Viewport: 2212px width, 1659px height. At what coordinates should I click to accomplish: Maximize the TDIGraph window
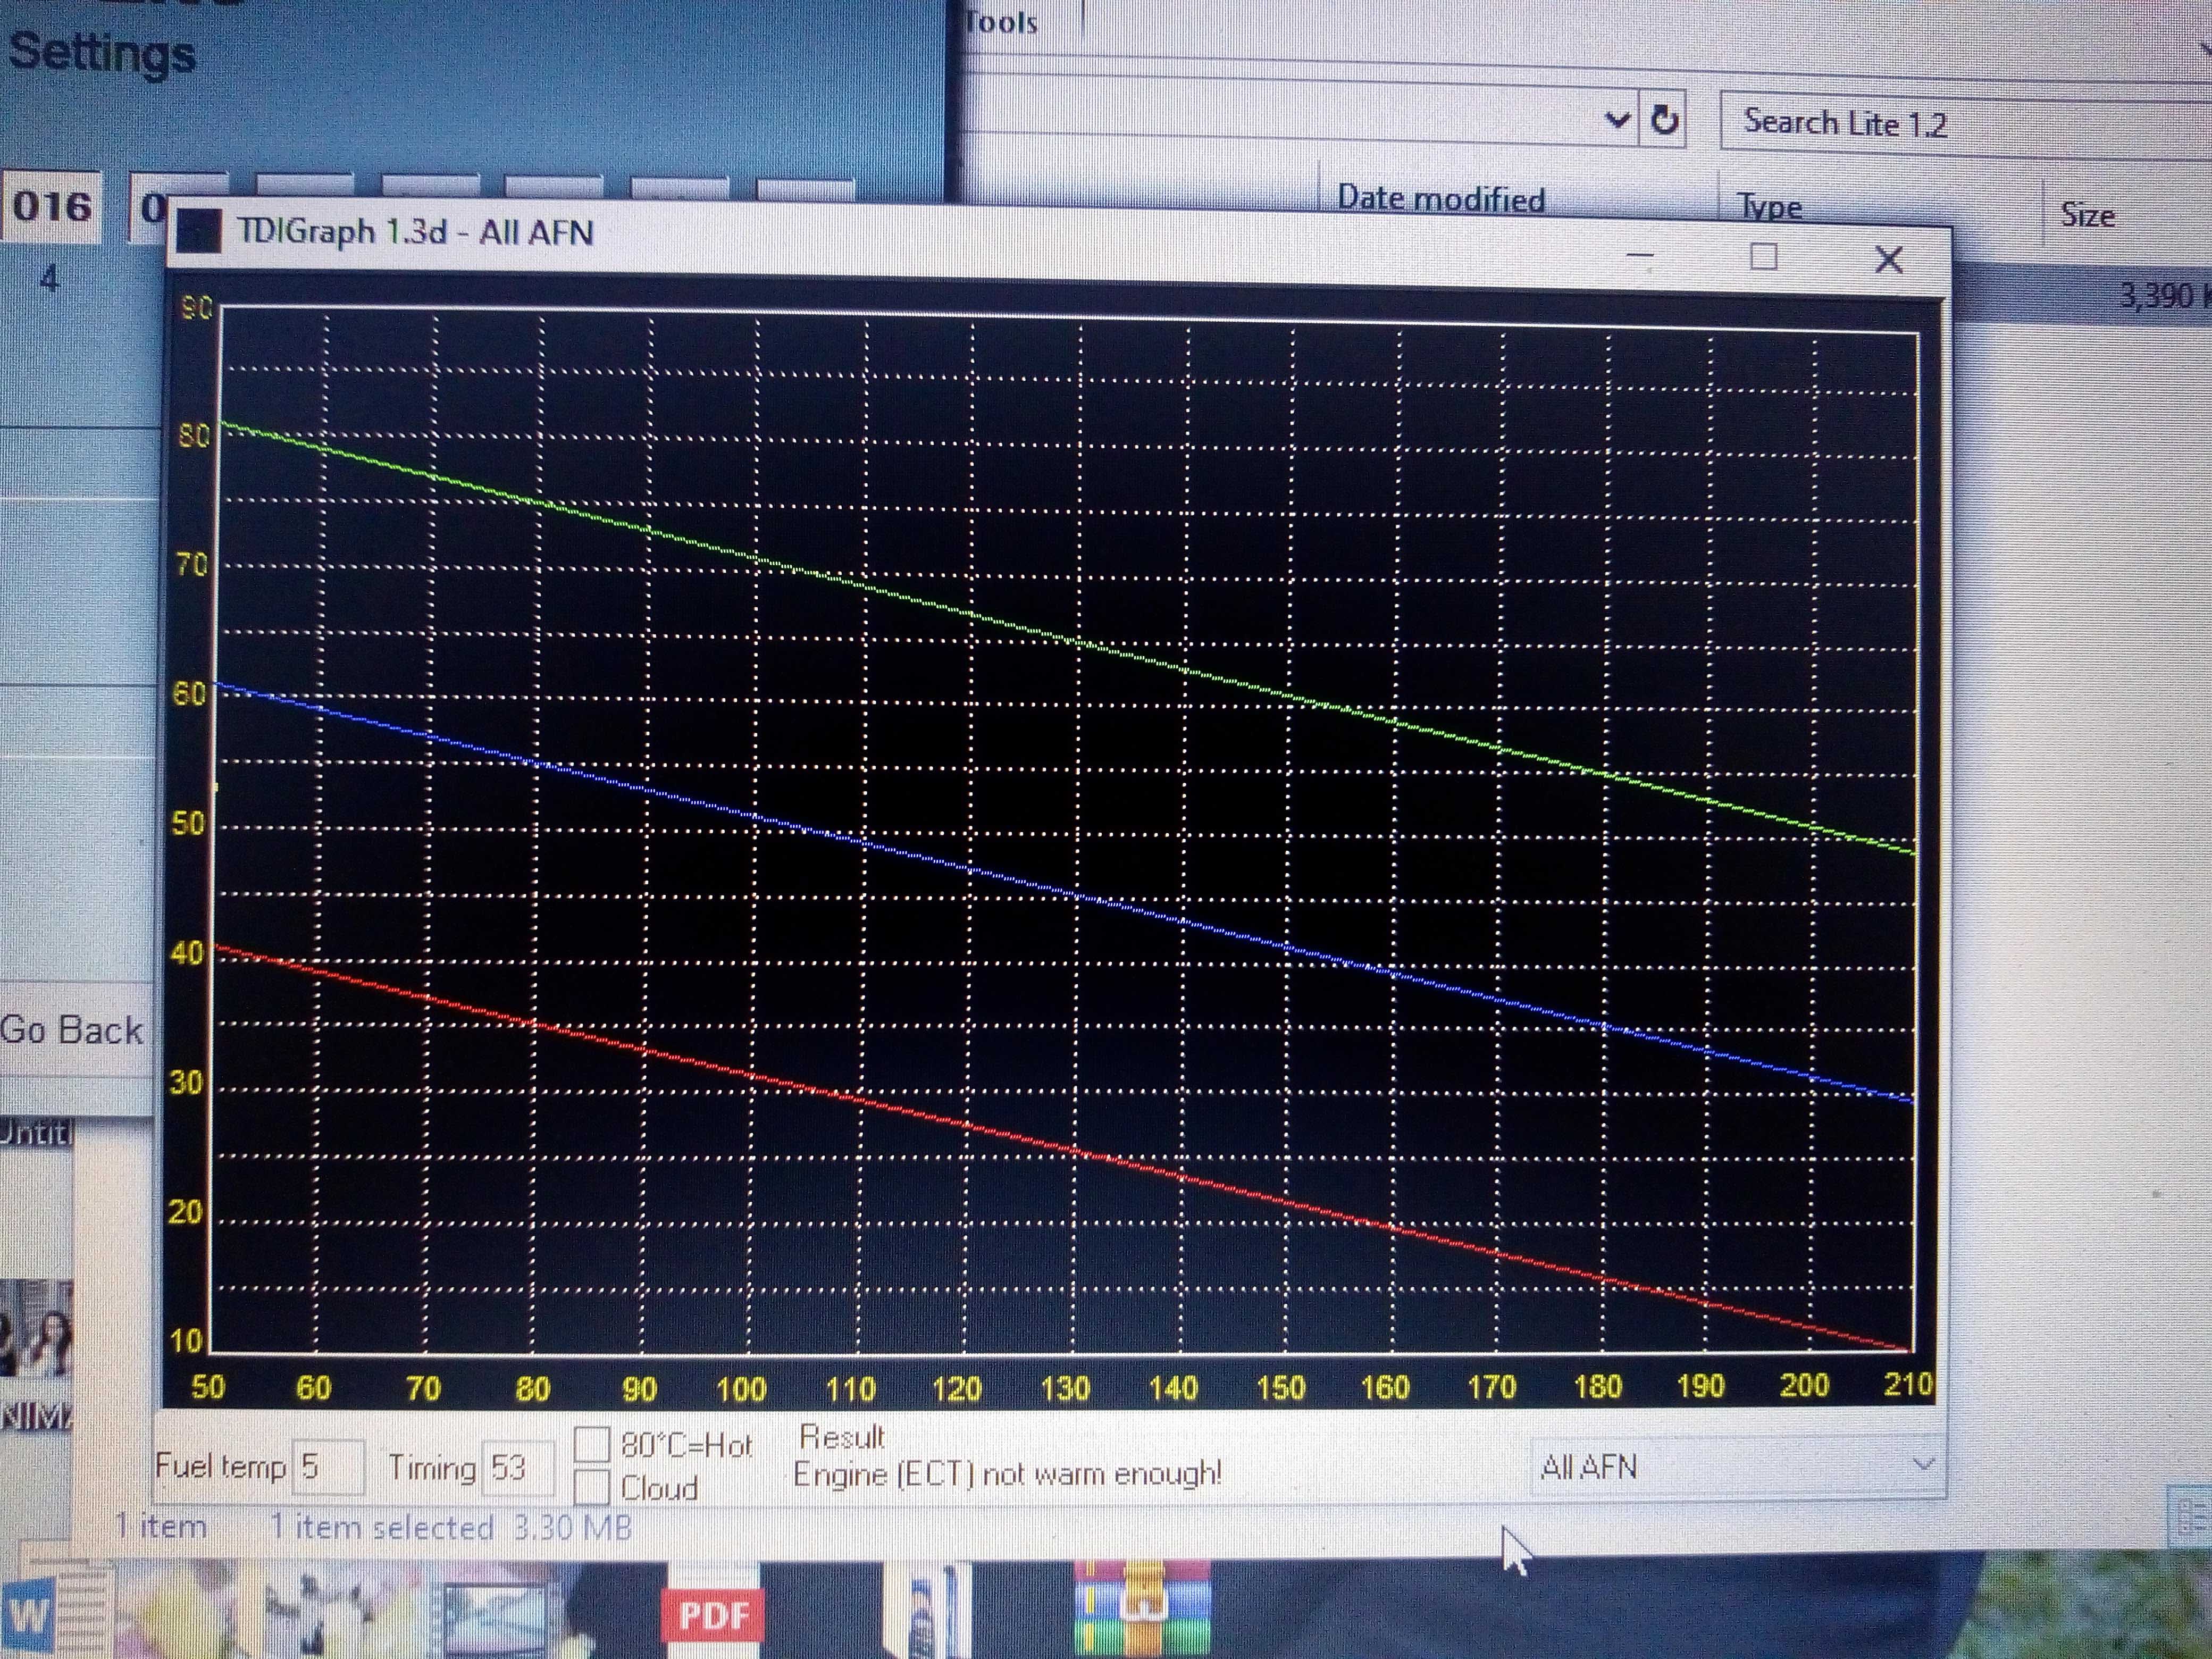1764,257
